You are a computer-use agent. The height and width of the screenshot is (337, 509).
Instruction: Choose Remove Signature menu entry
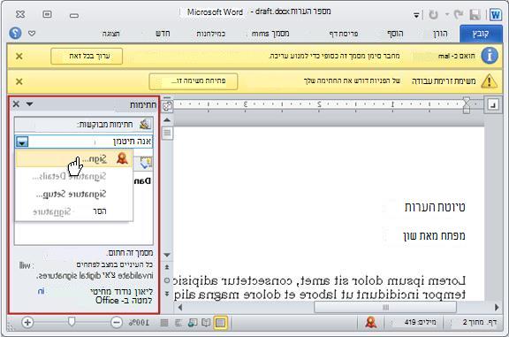click(74, 211)
